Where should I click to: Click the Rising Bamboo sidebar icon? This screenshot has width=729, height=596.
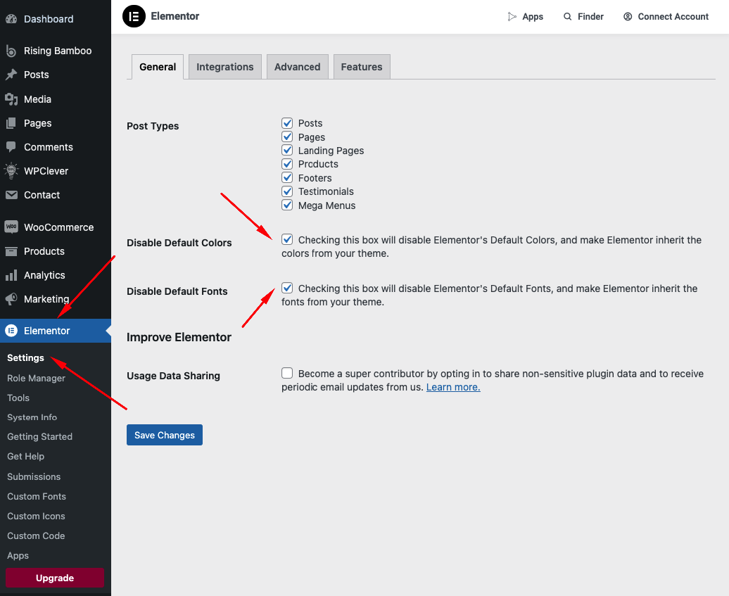coord(11,51)
